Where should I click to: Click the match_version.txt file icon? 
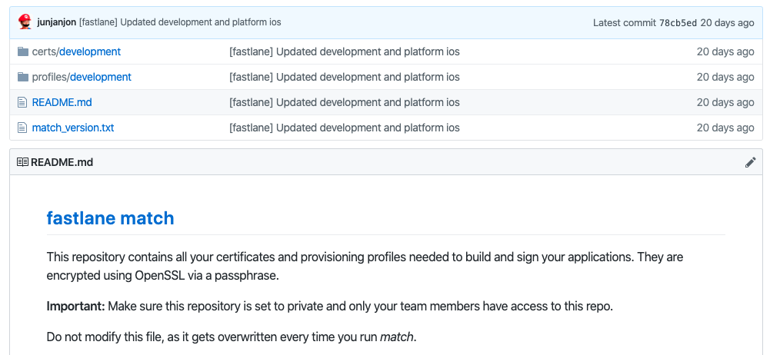[23, 128]
